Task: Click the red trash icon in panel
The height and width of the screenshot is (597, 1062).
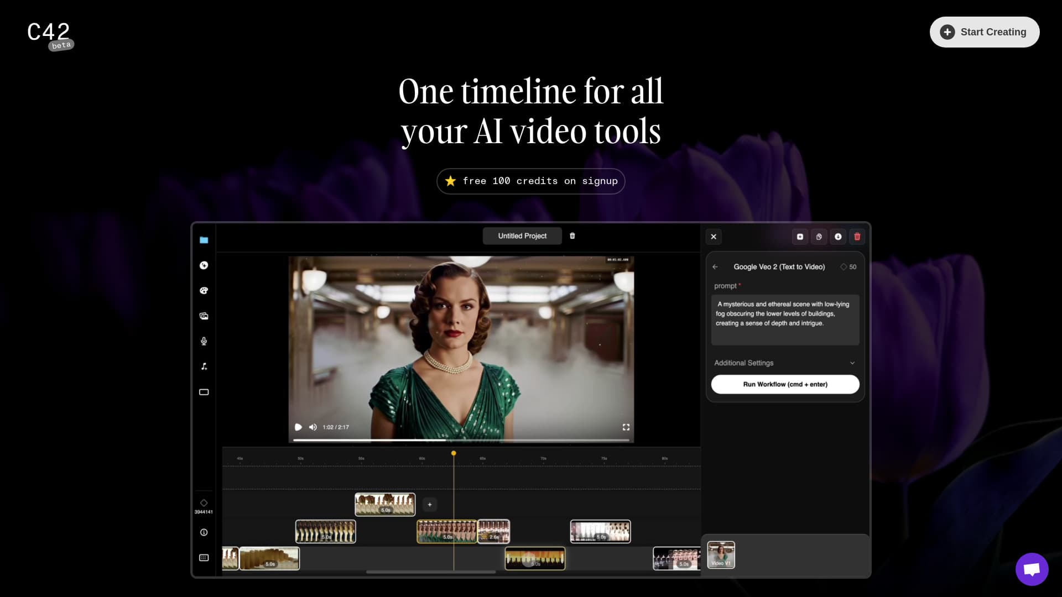Action: [857, 237]
